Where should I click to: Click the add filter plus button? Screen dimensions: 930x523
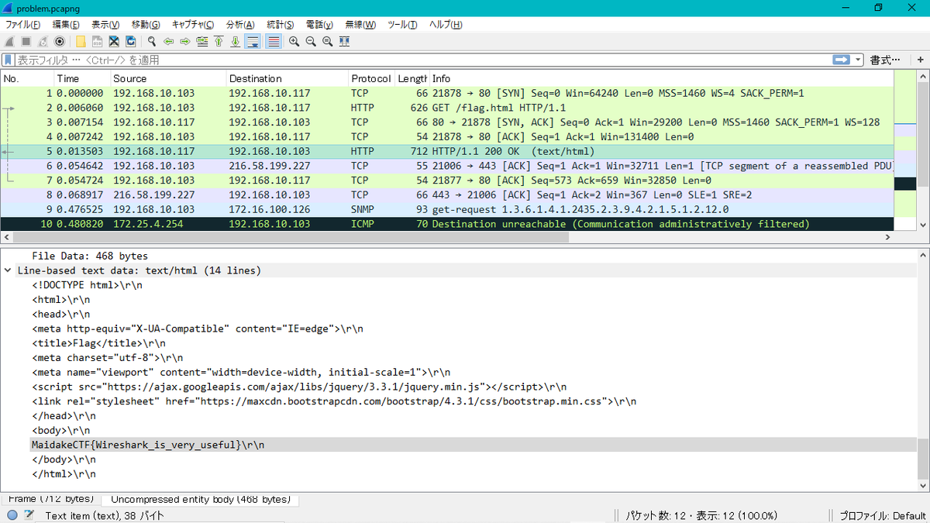coord(918,60)
